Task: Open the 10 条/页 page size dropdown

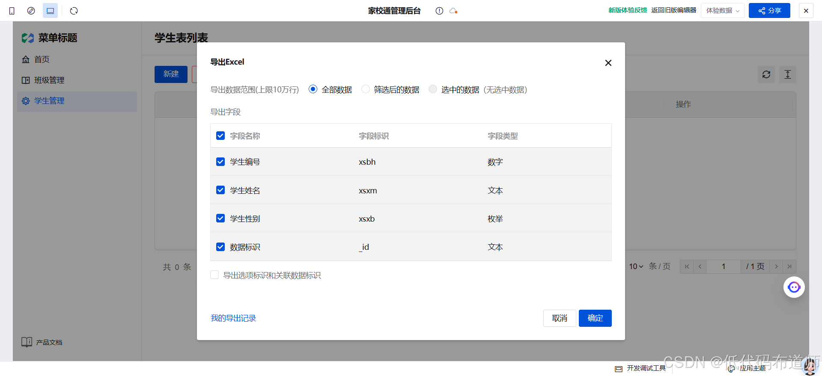Action: [636, 266]
